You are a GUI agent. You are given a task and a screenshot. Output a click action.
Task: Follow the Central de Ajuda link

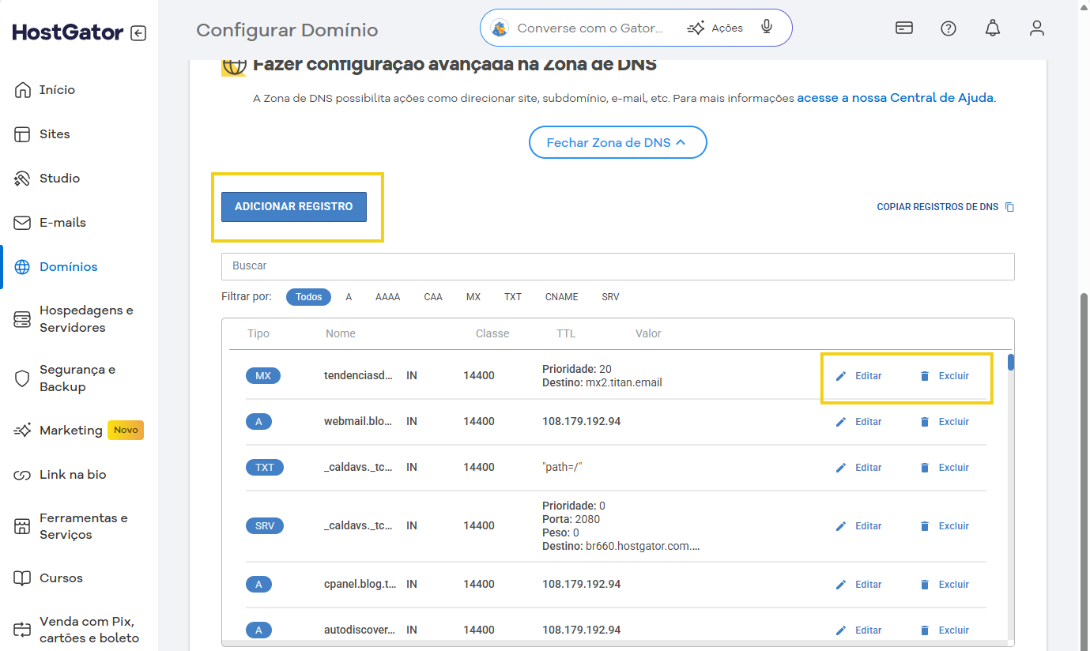click(896, 99)
